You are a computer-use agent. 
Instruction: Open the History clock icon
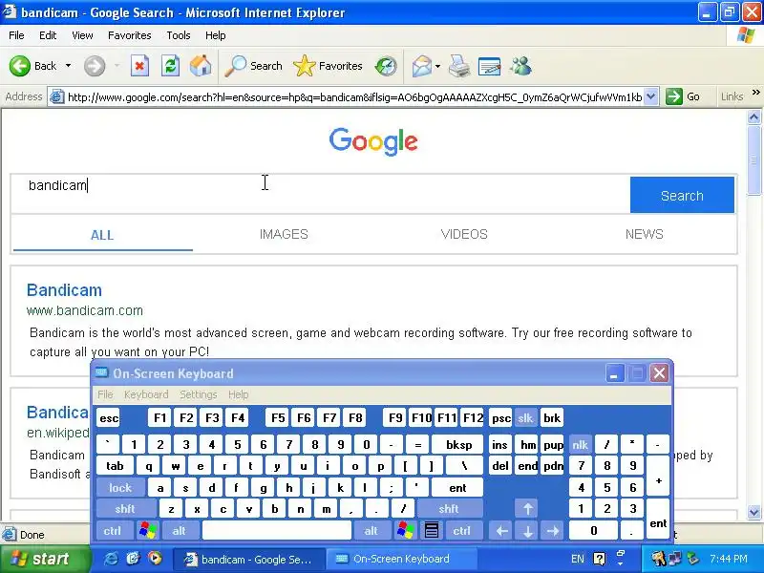click(x=386, y=66)
